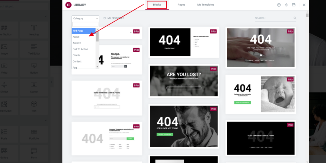Select the Heading widget icon
This screenshot has width=326, height=163.
34,28
